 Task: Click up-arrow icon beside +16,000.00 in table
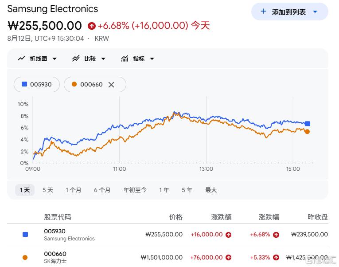click(x=229, y=235)
